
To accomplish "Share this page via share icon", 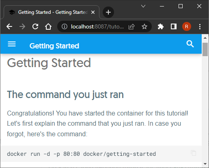I will [x=131, y=26].
